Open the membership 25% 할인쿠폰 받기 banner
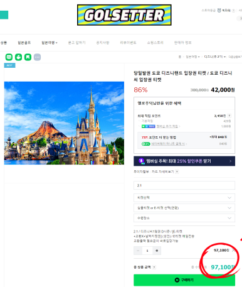The image size is (242, 287). tap(184, 161)
